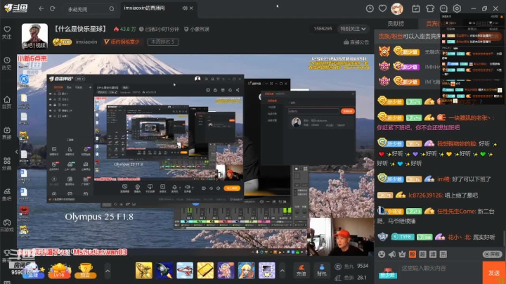Image resolution: width=506 pixels, height=284 pixels.
Task: Click the Lv16 level badge at bottom
Action: pos(59,271)
